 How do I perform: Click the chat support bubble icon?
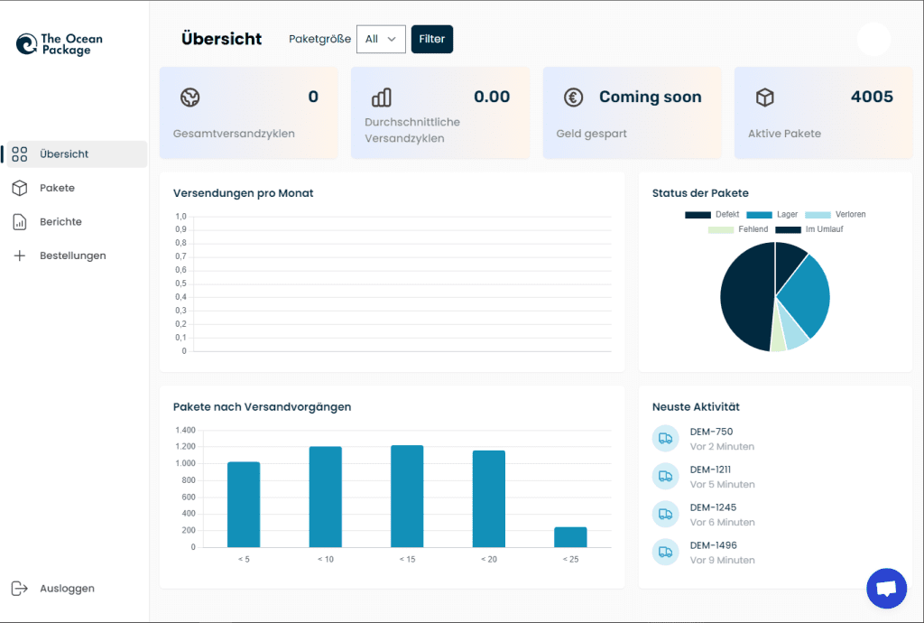click(x=886, y=589)
